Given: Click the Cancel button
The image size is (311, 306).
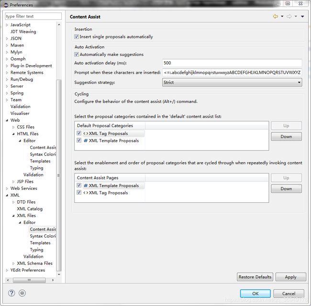Looking at the screenshot, I should (x=289, y=294).
